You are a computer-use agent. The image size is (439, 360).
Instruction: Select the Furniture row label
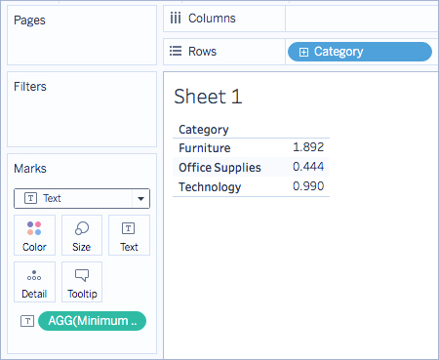[205, 148]
